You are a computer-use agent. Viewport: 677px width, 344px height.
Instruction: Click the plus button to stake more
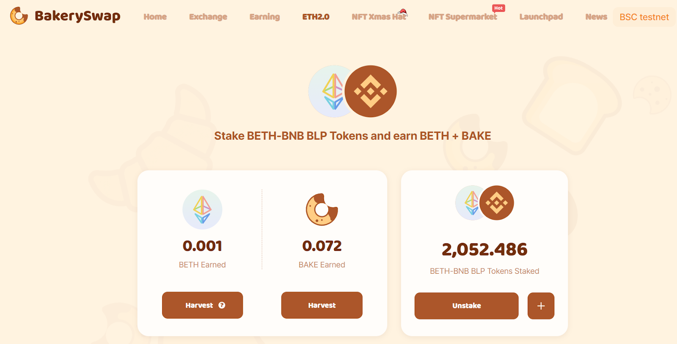tap(541, 306)
